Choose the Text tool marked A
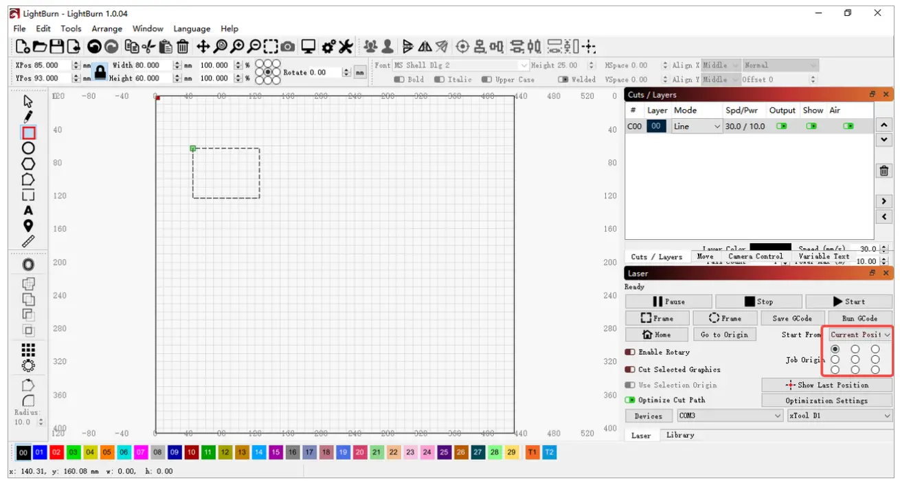The height and width of the screenshot is (481, 900). [28, 210]
